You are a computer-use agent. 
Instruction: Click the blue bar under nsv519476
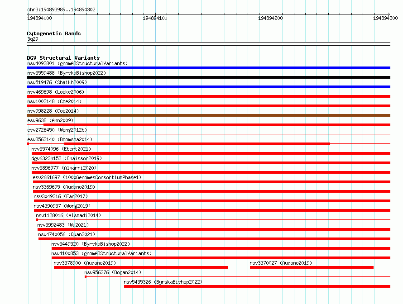coord(208,87)
